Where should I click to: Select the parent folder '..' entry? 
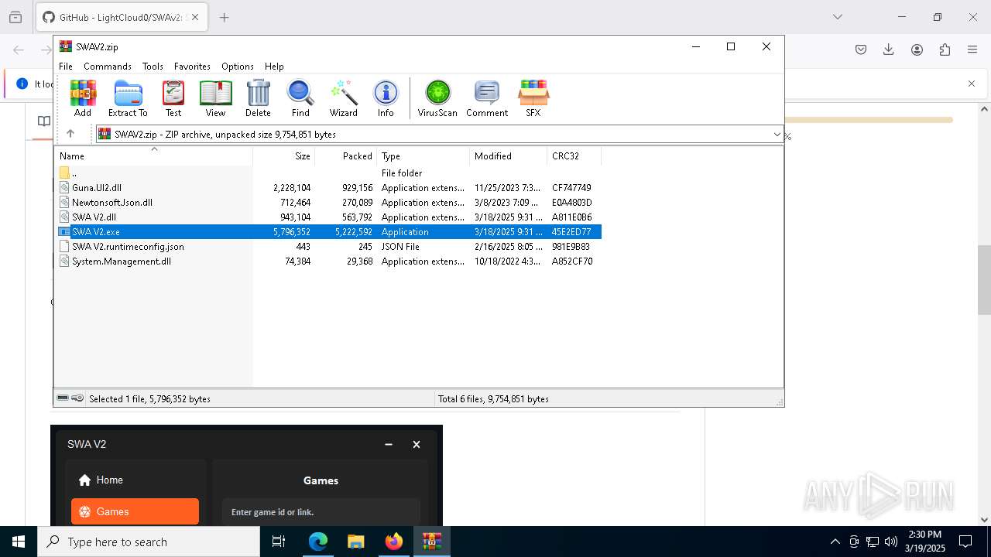(x=327, y=173)
